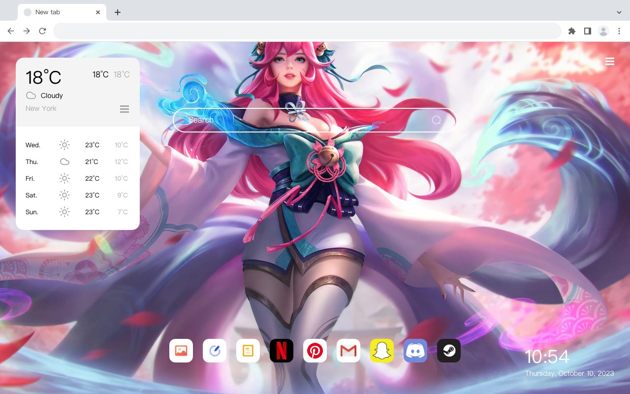
Task: Launch the Netflix shortcut
Action: (282, 351)
